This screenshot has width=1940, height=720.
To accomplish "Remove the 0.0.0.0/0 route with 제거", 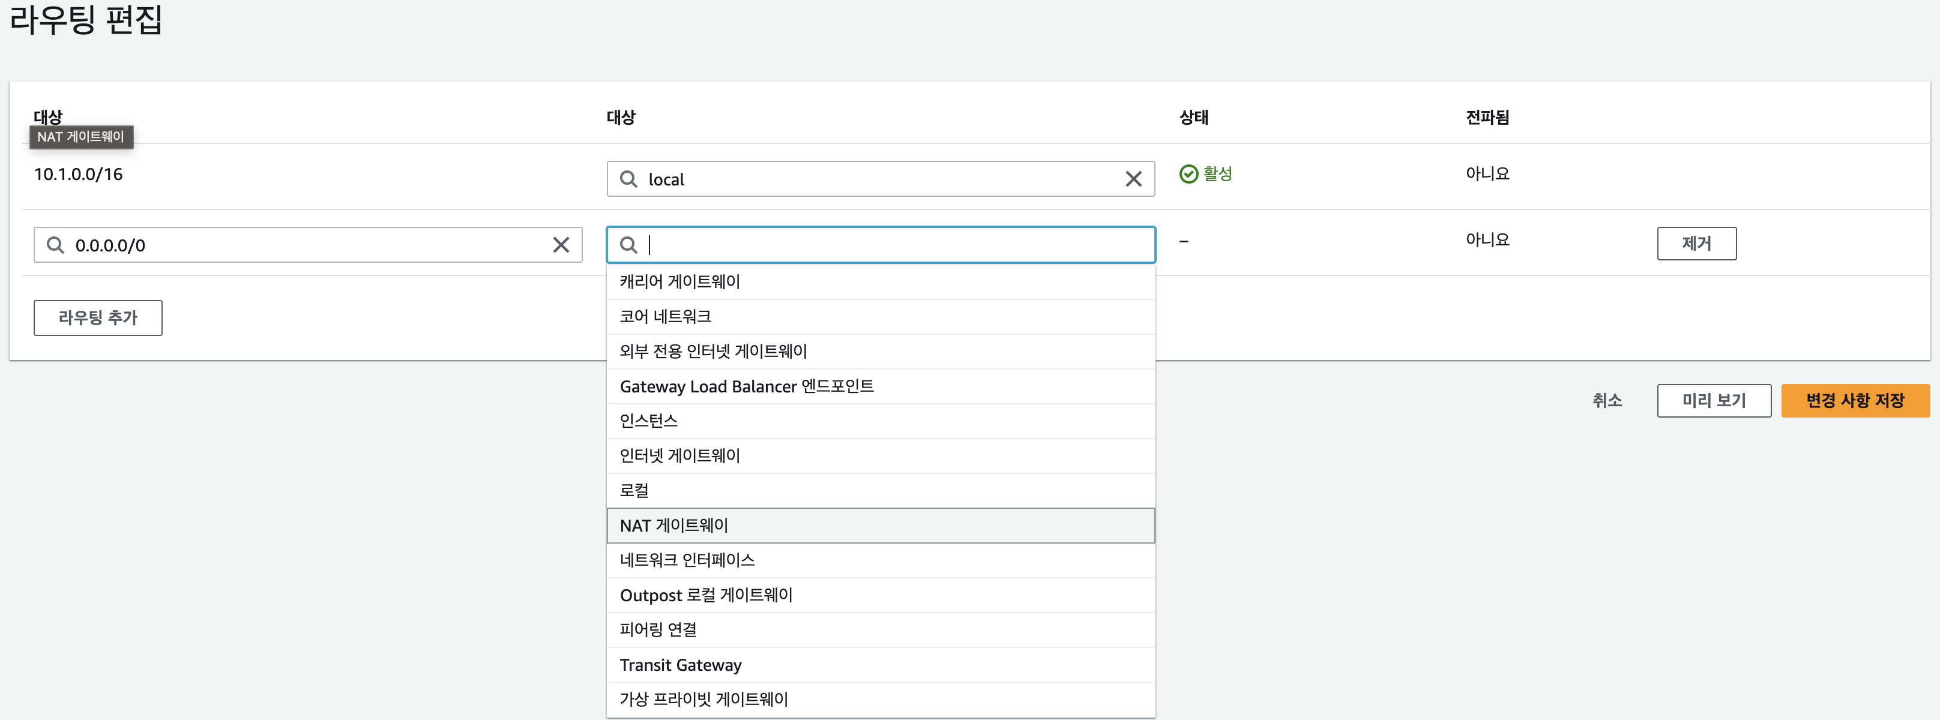I will point(1696,243).
